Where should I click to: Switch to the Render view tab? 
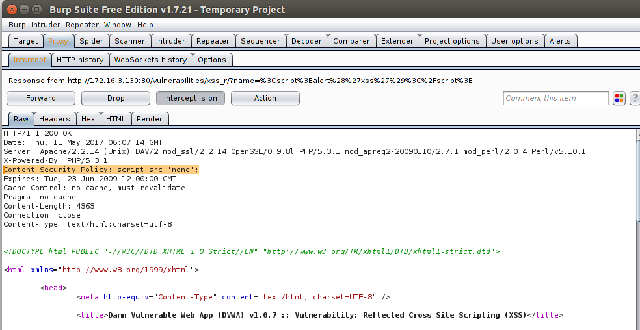coord(150,119)
